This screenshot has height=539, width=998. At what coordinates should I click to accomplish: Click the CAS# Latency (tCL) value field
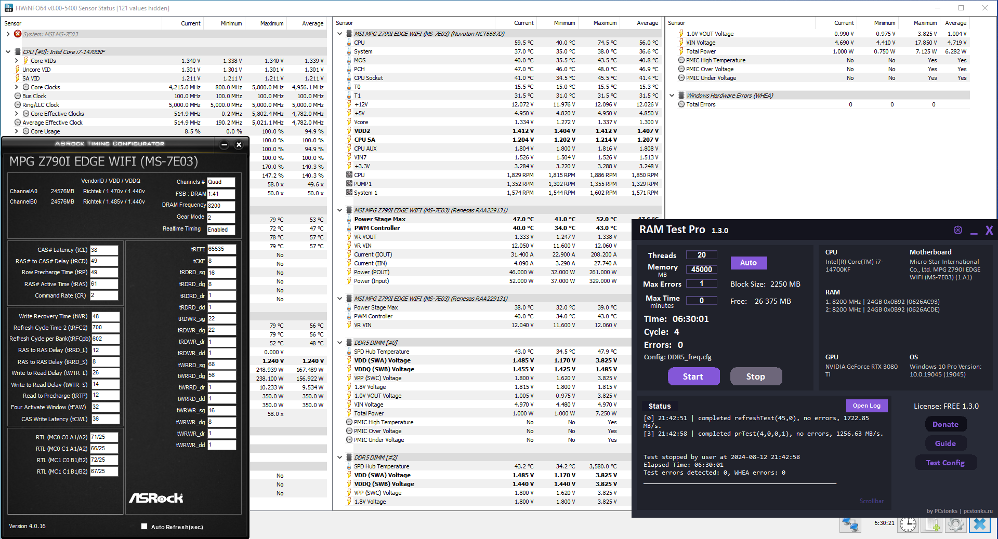(x=104, y=250)
